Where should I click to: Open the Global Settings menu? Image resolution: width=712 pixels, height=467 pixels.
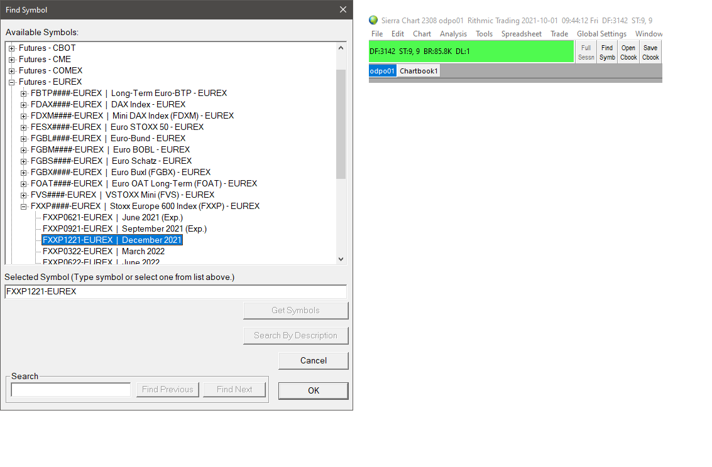coord(601,34)
